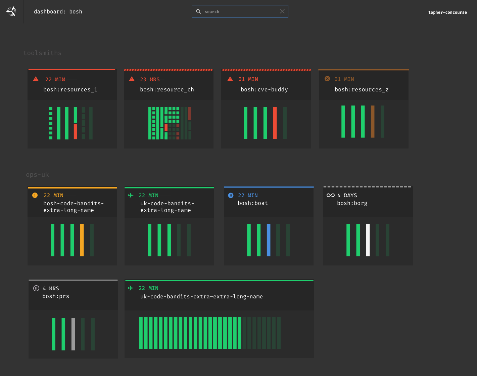Click the warning triangle on bosh:resources_1

[36, 79]
